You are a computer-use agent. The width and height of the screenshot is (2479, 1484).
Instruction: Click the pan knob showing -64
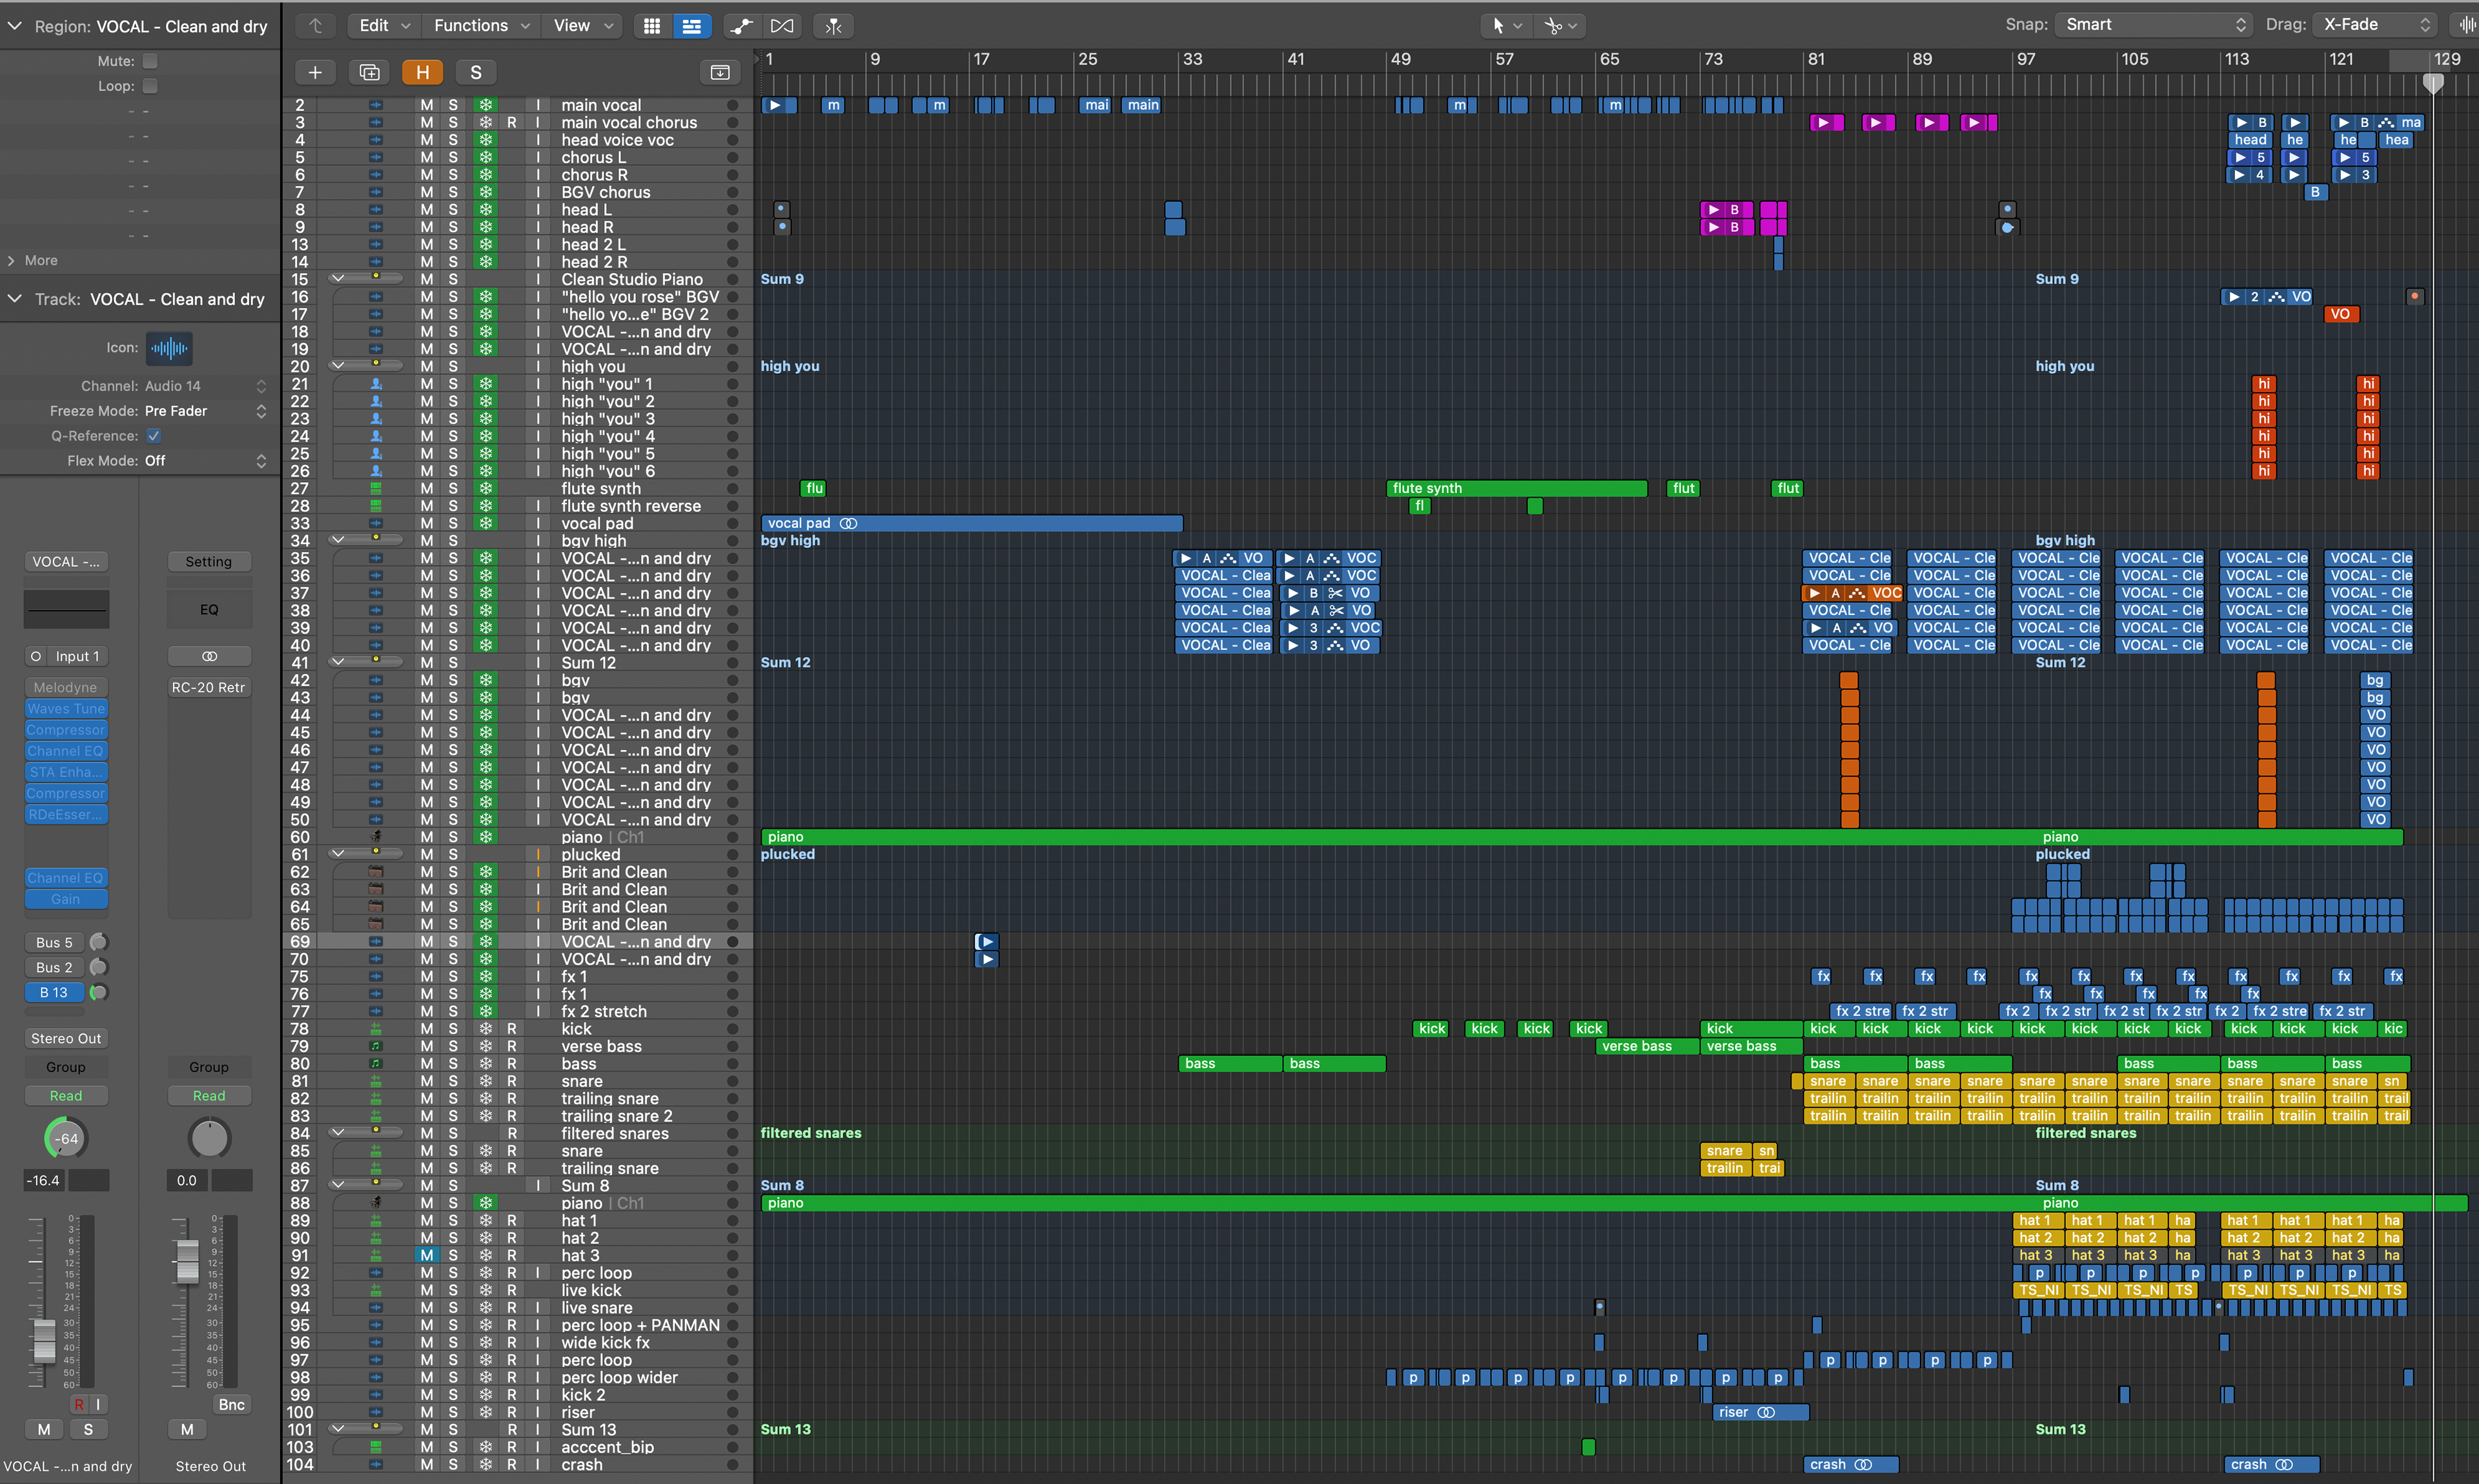coord(66,1138)
